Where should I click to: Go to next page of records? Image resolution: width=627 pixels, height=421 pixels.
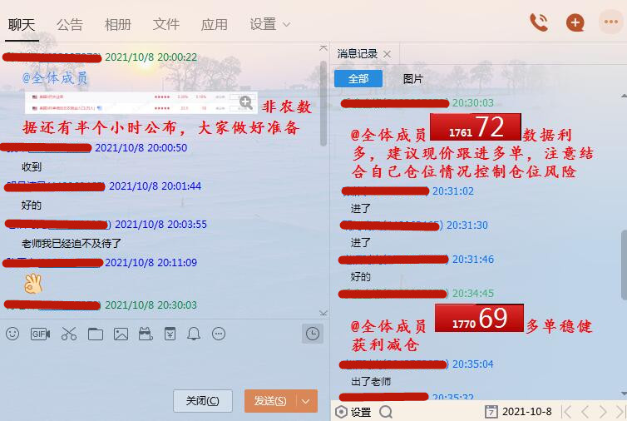(x=603, y=411)
